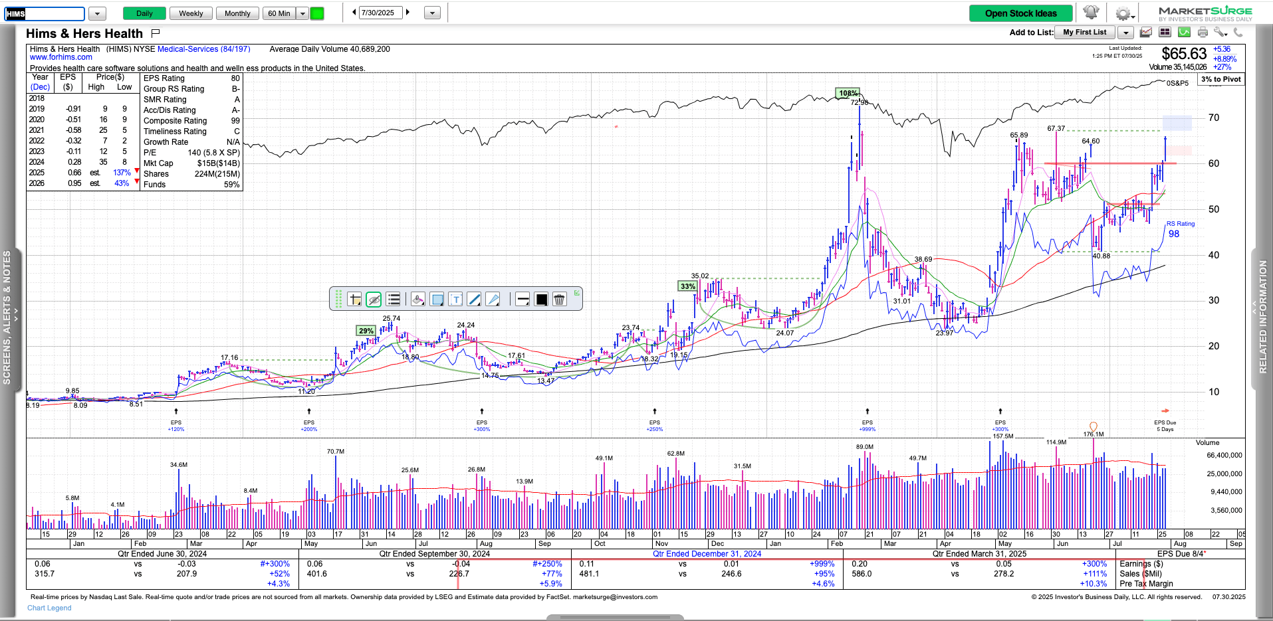Toggle the hide drawings eye icon
The height and width of the screenshot is (621, 1273).
point(374,300)
